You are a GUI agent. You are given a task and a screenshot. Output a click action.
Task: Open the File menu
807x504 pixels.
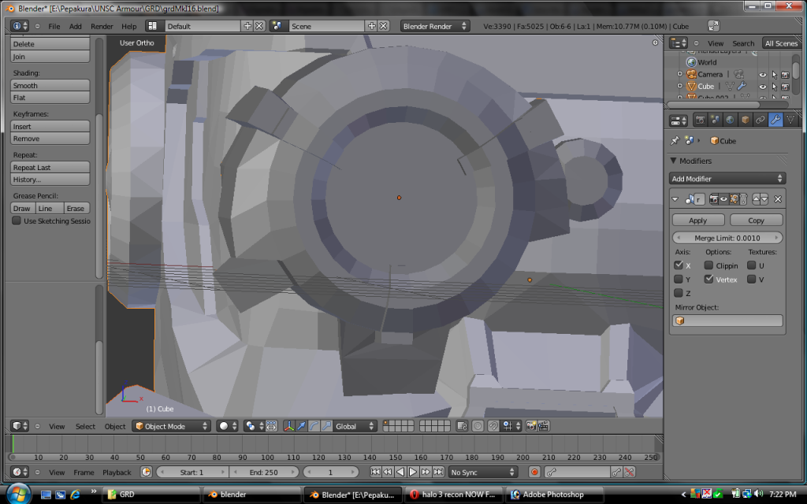pos(54,26)
